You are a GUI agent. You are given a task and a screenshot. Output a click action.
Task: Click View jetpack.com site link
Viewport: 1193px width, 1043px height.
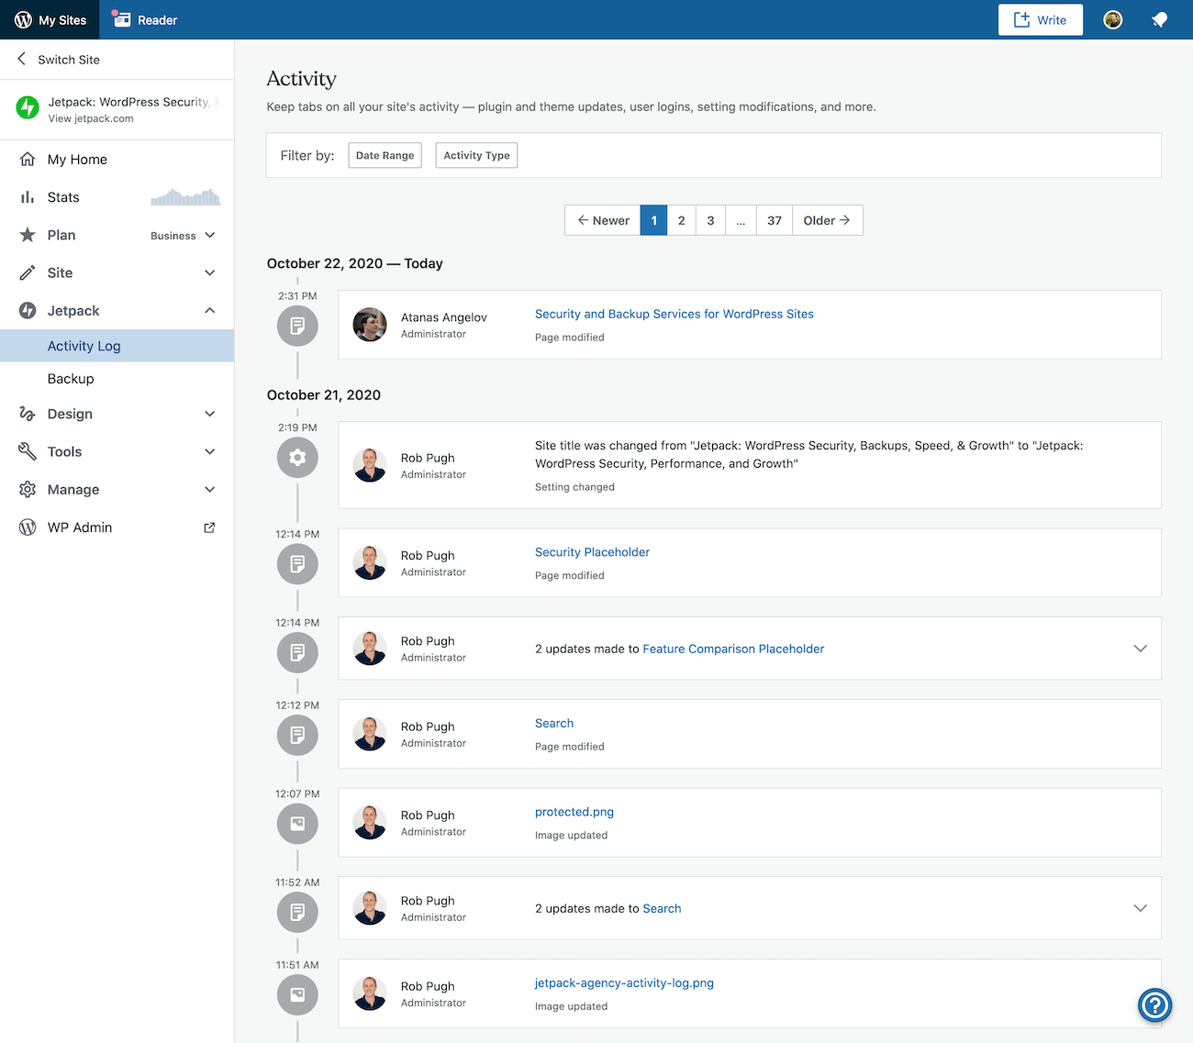(x=91, y=118)
